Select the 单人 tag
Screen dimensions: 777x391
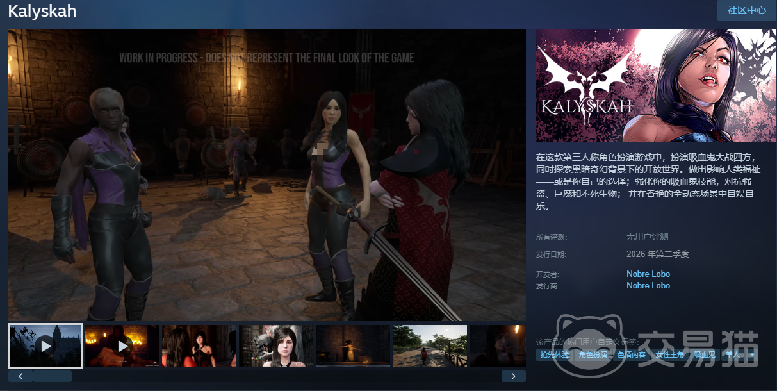[732, 354]
